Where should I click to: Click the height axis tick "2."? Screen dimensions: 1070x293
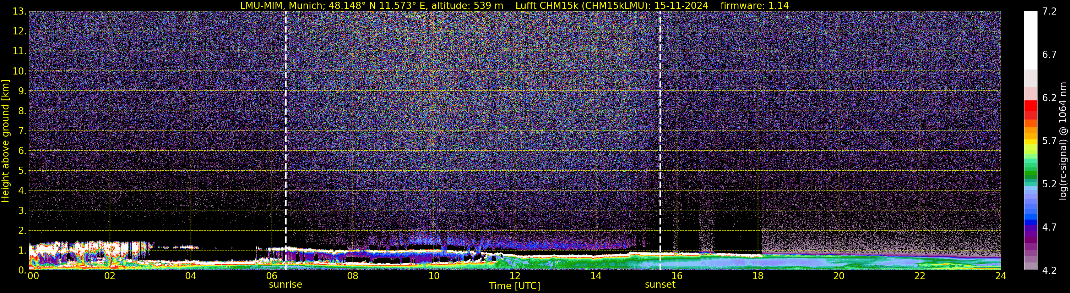pyautogui.click(x=22, y=230)
